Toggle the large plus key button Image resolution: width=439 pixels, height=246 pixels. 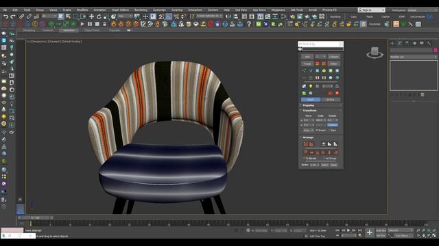coord(370,232)
